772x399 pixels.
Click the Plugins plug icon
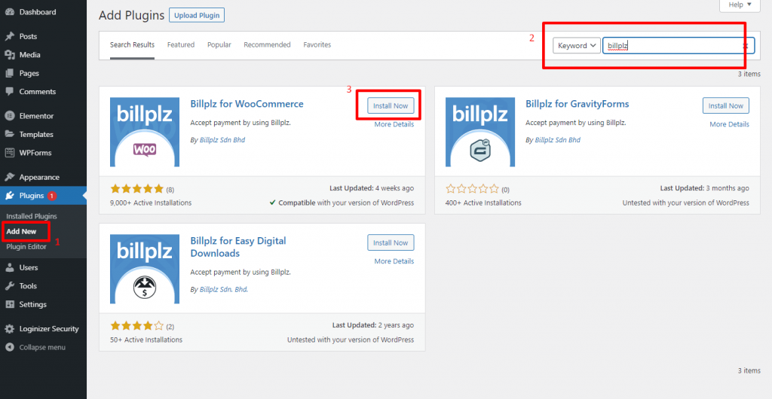[x=9, y=196]
